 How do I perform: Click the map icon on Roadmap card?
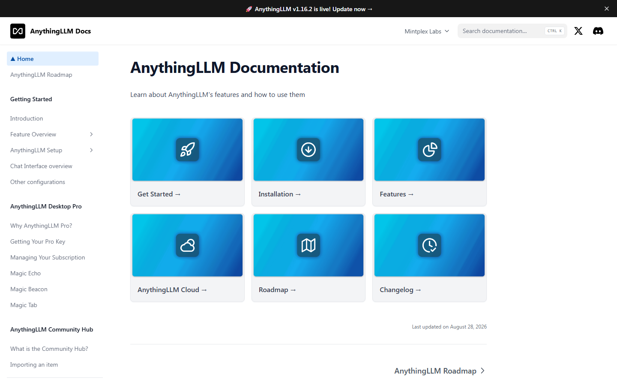click(308, 245)
